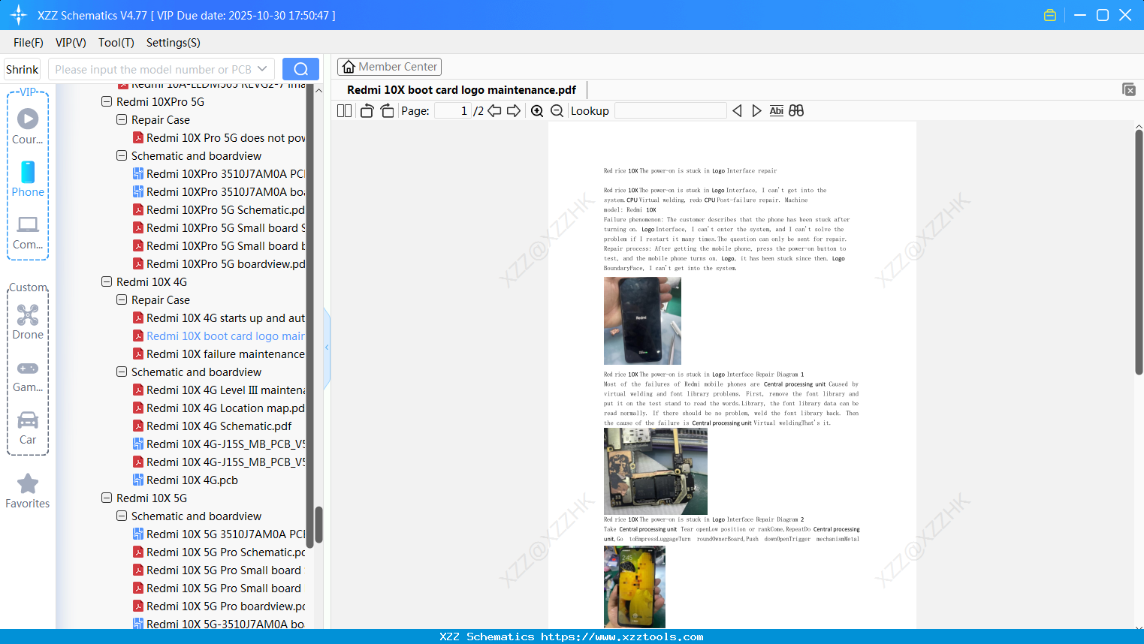
Task: Toggle the Abi text search mode
Action: (776, 110)
